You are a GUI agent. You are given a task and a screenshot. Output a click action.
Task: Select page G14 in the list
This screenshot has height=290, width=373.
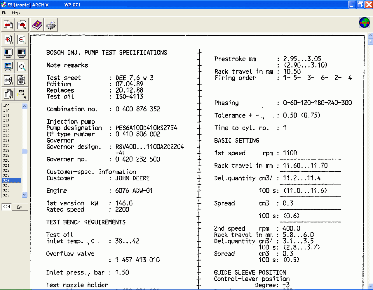(x=12, y=130)
